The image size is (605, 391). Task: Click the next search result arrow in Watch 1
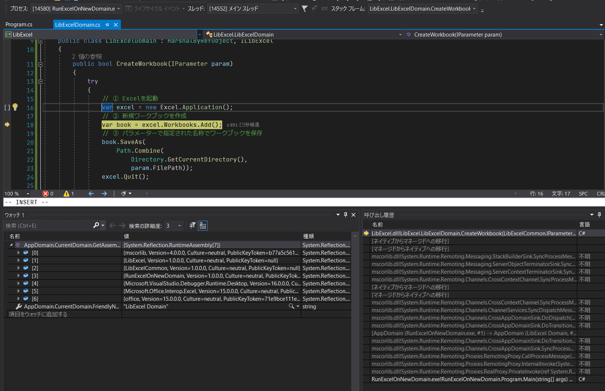122,225
